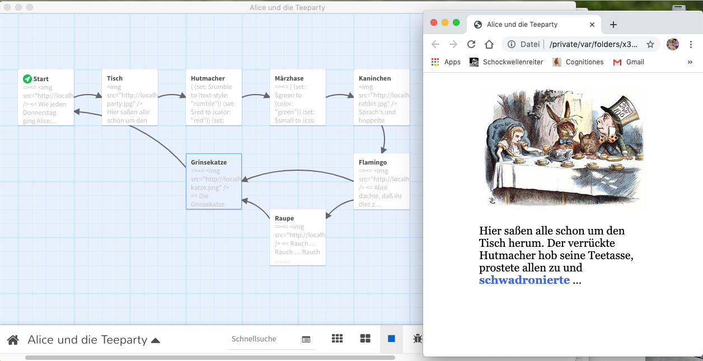Open a new Chrome tab with plus
Viewport: 703px width, 361px height.
613,25
